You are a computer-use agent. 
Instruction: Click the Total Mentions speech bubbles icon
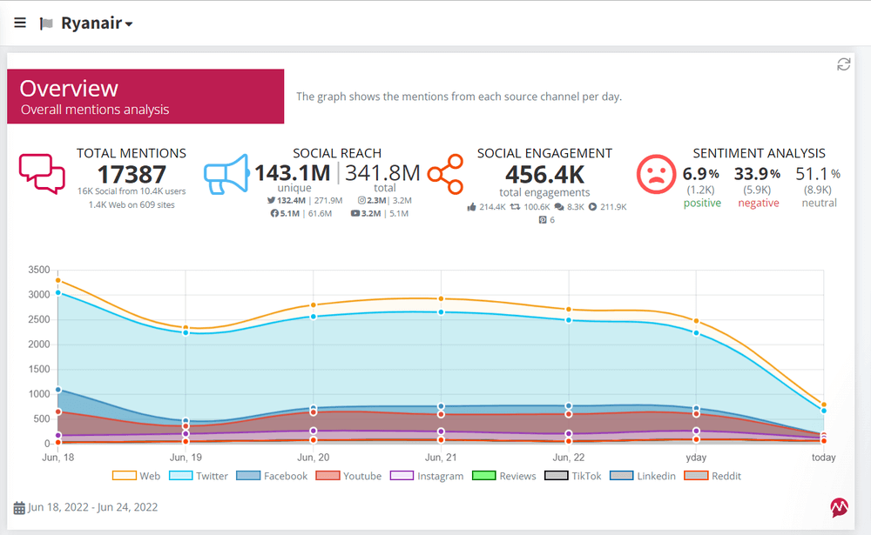pos(42,173)
